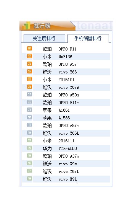Select the 2016111 model
138x202 pixels.
coord(66,141)
